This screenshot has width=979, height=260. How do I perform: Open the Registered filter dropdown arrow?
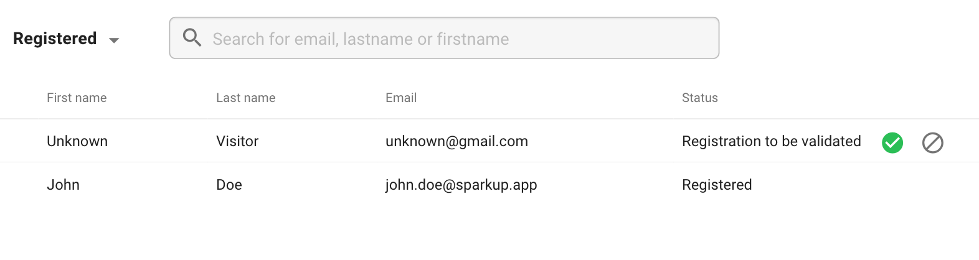(x=114, y=40)
